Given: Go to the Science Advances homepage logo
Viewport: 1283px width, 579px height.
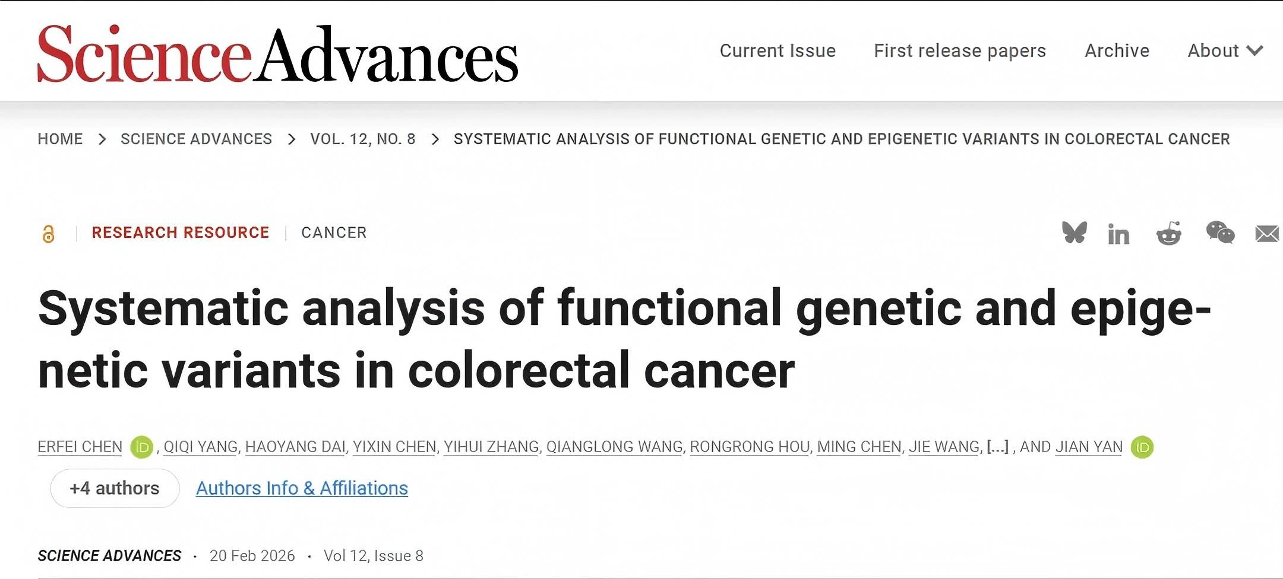Looking at the screenshot, I should point(277,53).
